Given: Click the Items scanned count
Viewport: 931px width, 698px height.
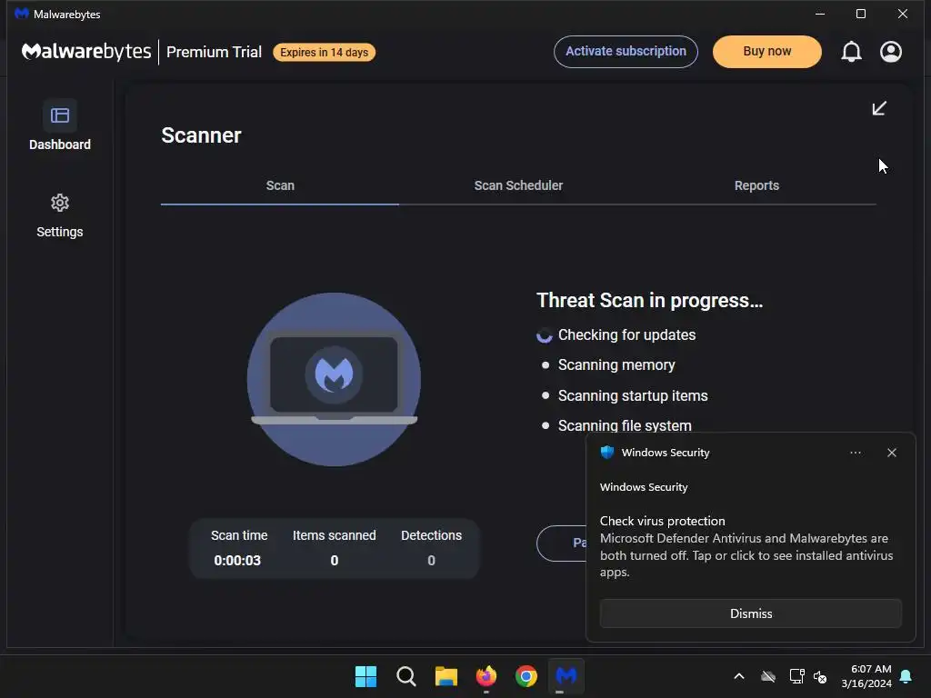Looking at the screenshot, I should [x=335, y=560].
